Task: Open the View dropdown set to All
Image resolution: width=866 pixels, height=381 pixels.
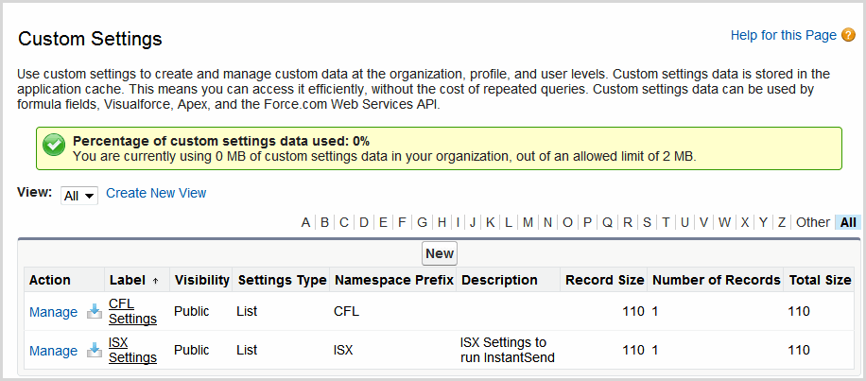Action: coord(79,195)
